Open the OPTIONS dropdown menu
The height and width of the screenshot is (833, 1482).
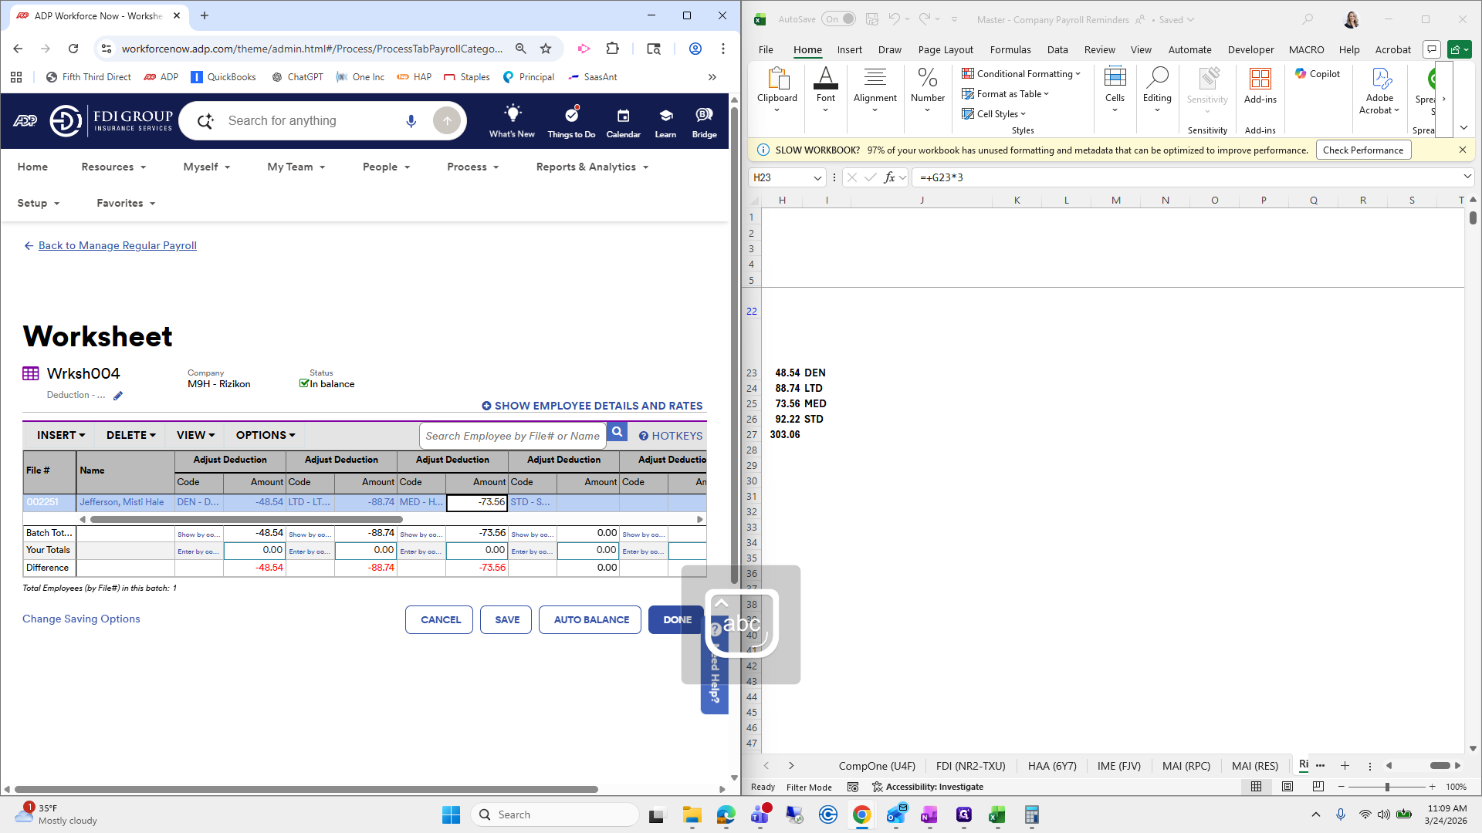click(266, 435)
